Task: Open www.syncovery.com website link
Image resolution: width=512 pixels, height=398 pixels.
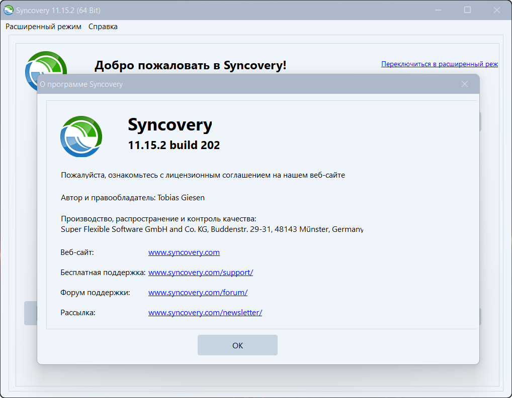Action: (x=184, y=252)
